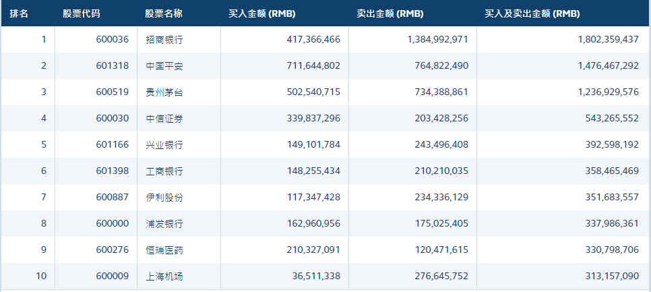The height and width of the screenshot is (292, 651).
Task: Click the 卖出金额 (RMB) column header
Action: [x=390, y=13]
